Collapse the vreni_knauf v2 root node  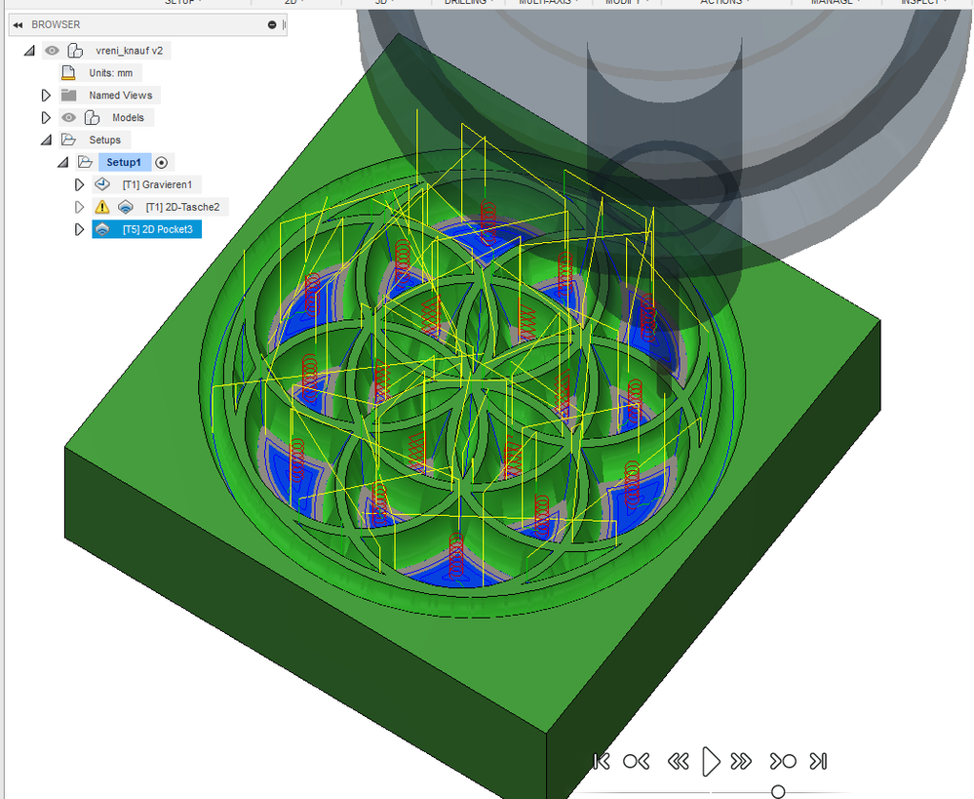click(x=29, y=51)
